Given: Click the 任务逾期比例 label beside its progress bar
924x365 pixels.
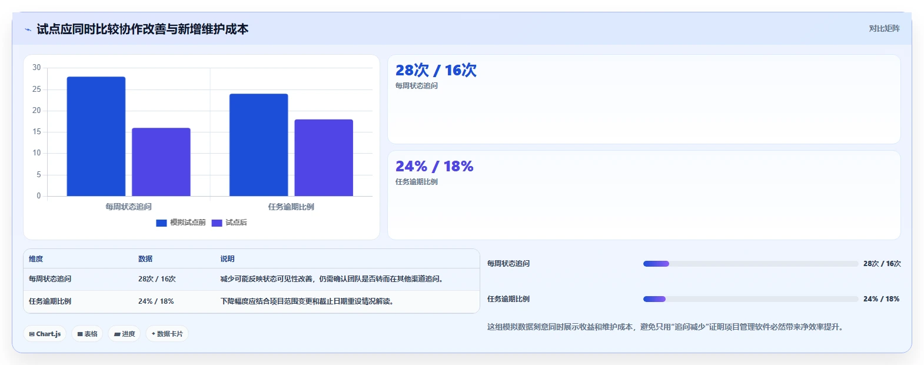Looking at the screenshot, I should click(508, 299).
